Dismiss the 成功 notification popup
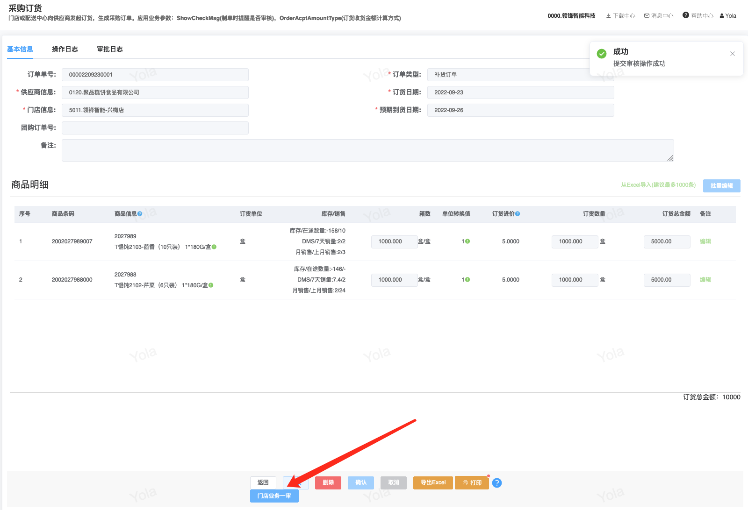Image resolution: width=748 pixels, height=510 pixels. coord(732,54)
